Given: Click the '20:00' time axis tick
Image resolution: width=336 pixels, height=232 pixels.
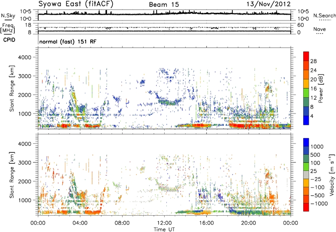Looking at the screenshot, I should click(249, 223).
